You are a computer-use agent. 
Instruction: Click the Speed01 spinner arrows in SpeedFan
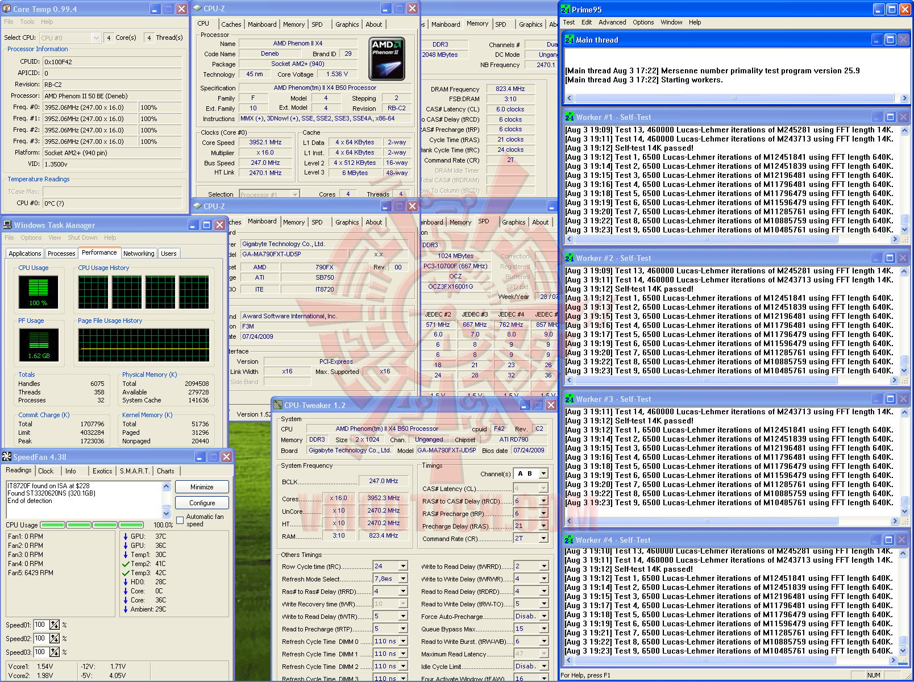(x=55, y=625)
